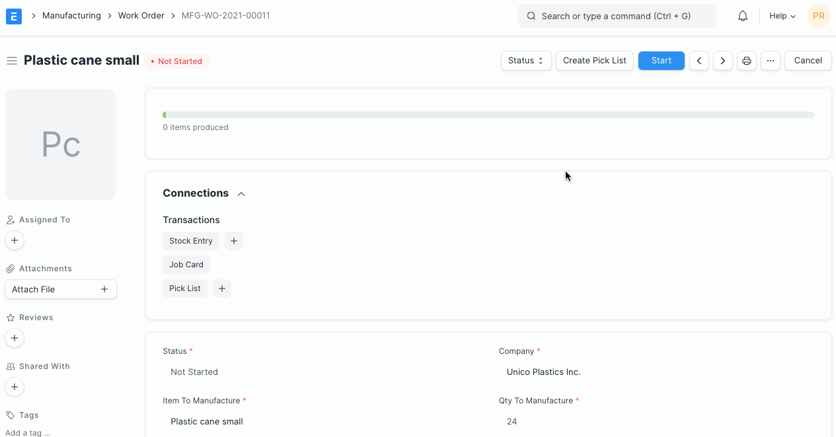Viewport: 836px width, 437px height.
Task: Go to next work order arrow
Action: pyautogui.click(x=723, y=61)
